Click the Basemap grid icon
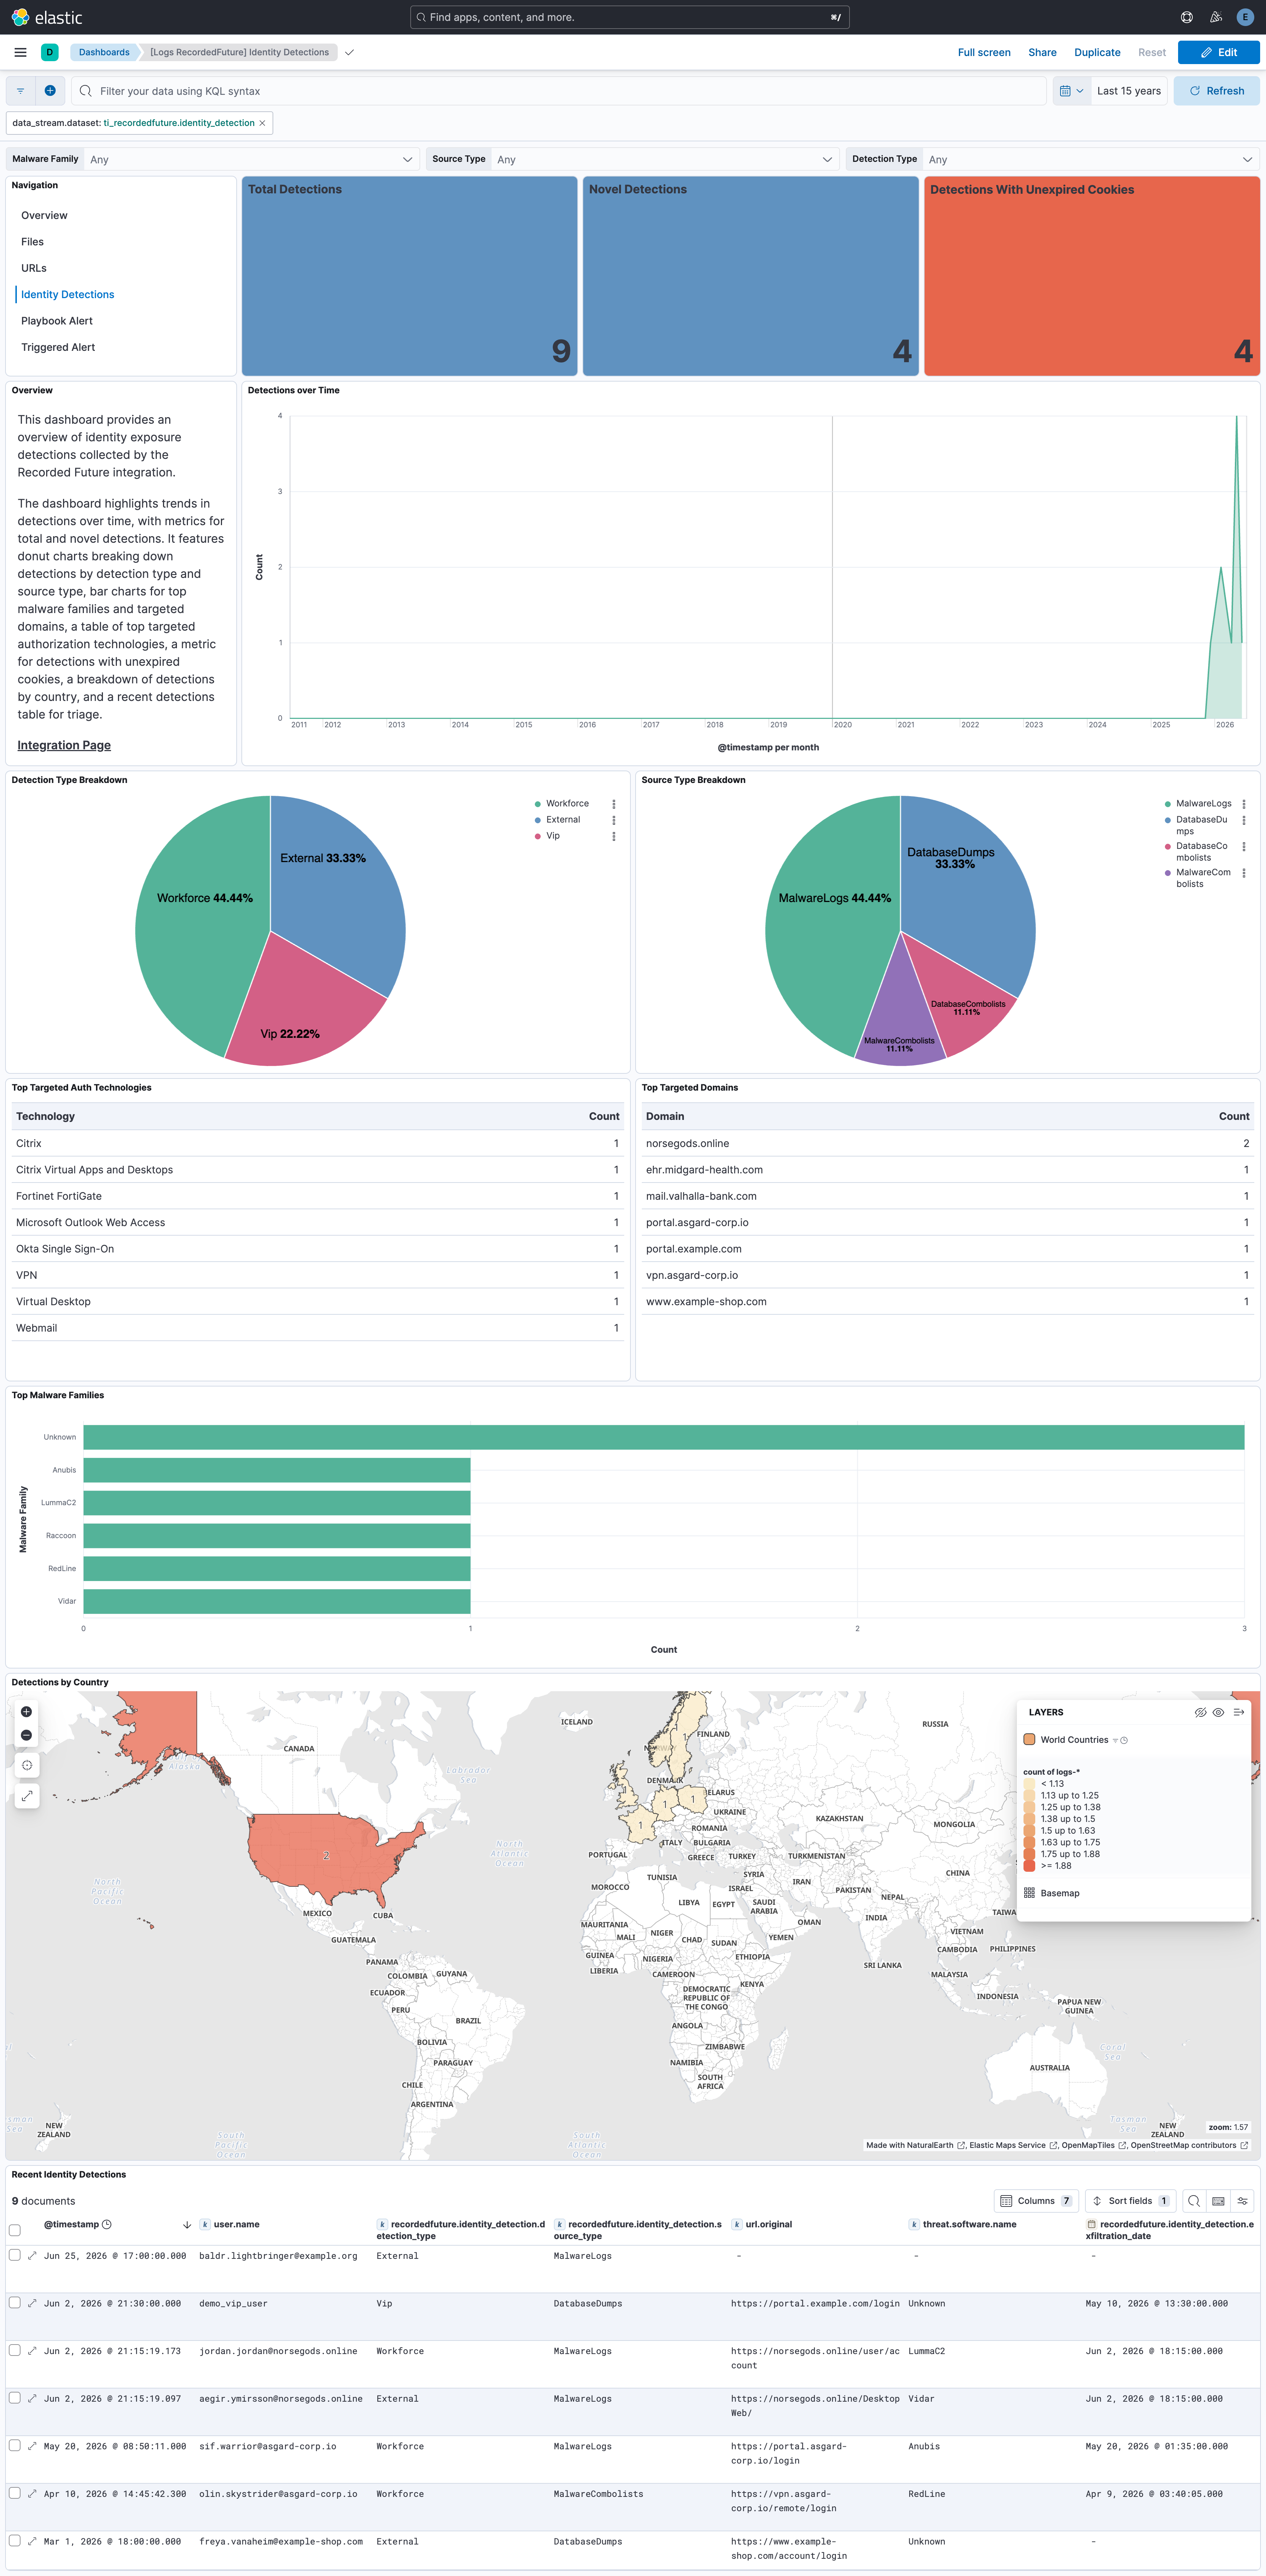 click(x=1029, y=1893)
